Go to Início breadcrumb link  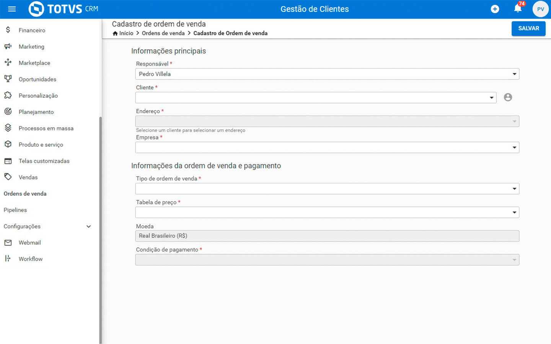click(x=126, y=33)
